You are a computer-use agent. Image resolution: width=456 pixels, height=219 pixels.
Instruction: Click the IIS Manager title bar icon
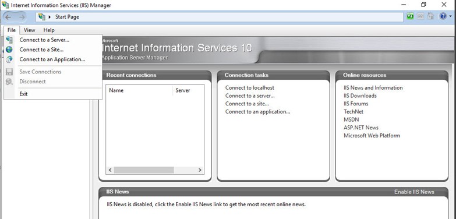(x=5, y=5)
